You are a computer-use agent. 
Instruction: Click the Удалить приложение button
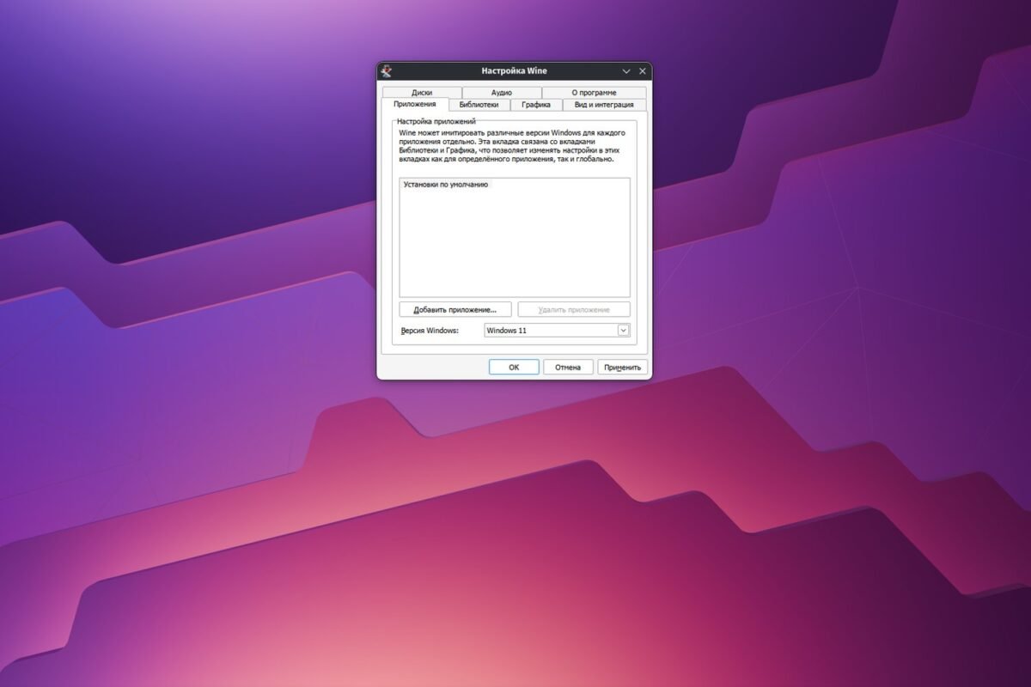(x=574, y=309)
